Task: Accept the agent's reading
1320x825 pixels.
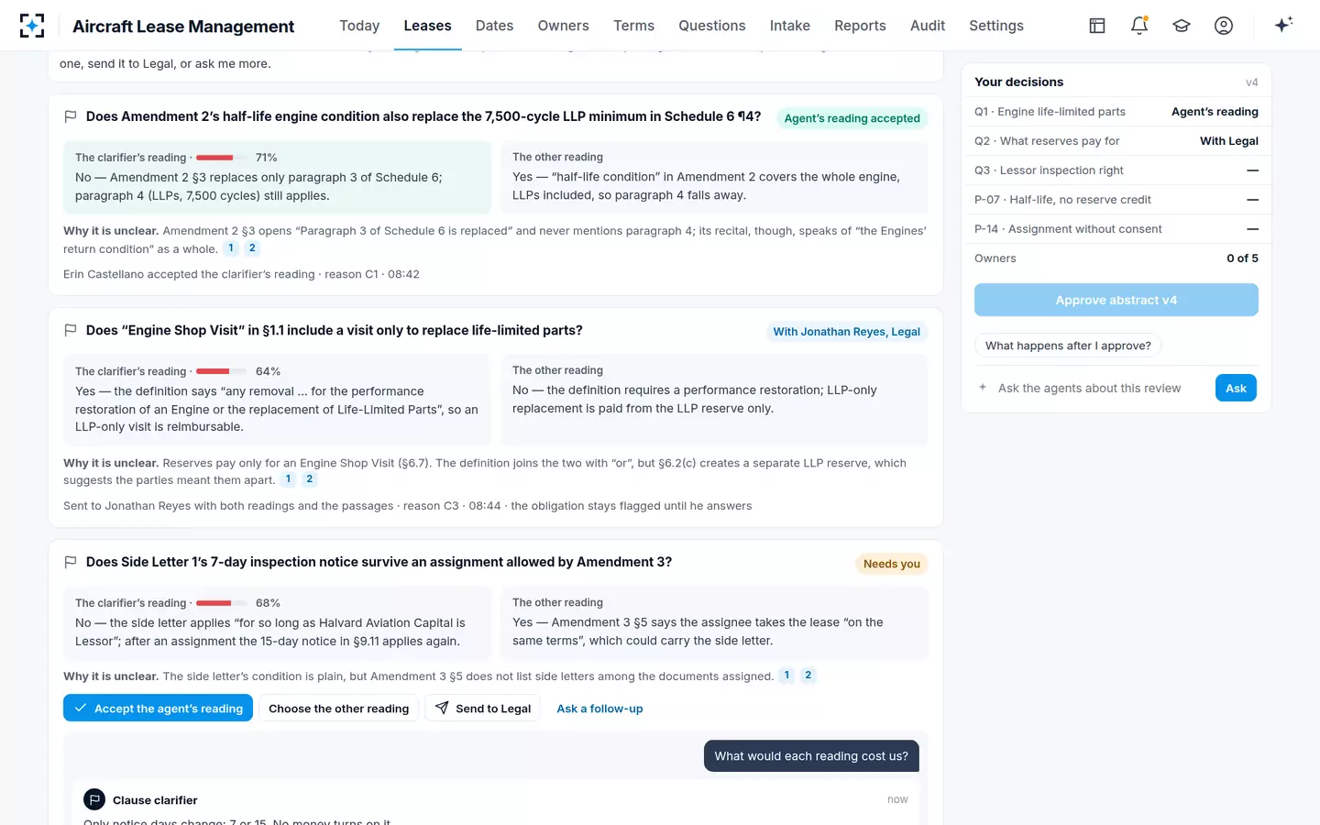Action: (x=158, y=709)
